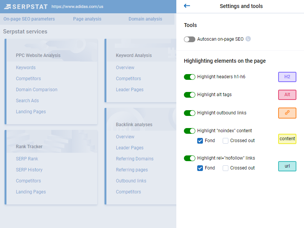Turn off Highlight alt tags
The height and width of the screenshot is (228, 304).
(x=189, y=95)
